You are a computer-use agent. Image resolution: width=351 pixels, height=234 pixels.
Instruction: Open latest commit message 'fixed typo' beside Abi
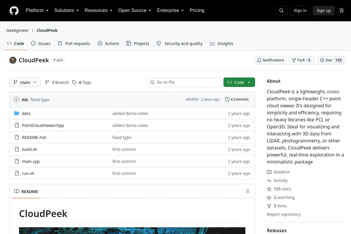pyautogui.click(x=40, y=100)
